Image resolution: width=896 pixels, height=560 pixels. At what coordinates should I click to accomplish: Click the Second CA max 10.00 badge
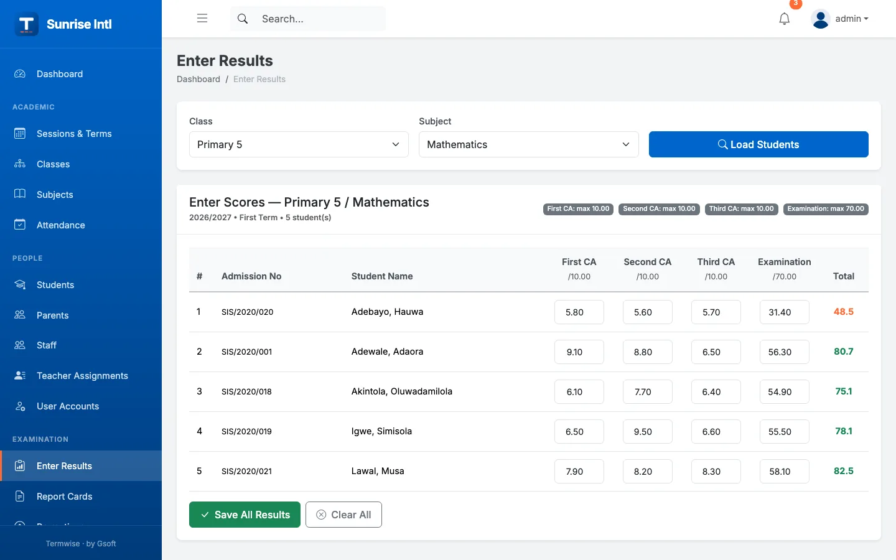tap(660, 209)
